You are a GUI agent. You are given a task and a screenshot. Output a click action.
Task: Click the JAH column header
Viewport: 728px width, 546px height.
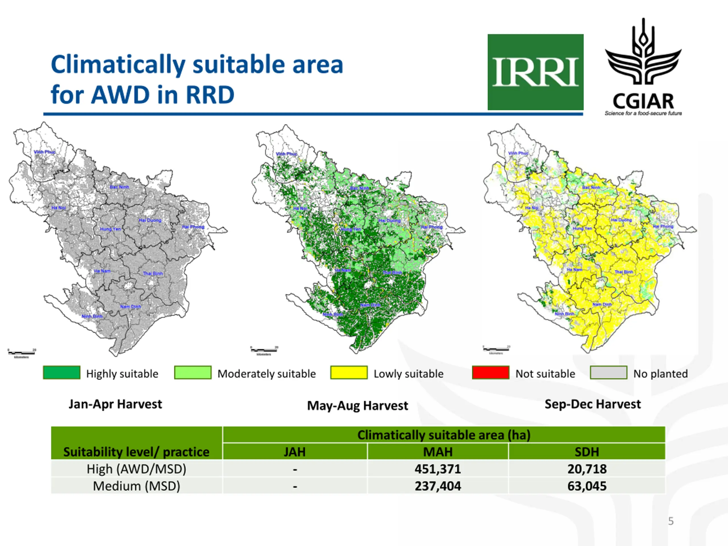tap(295, 452)
